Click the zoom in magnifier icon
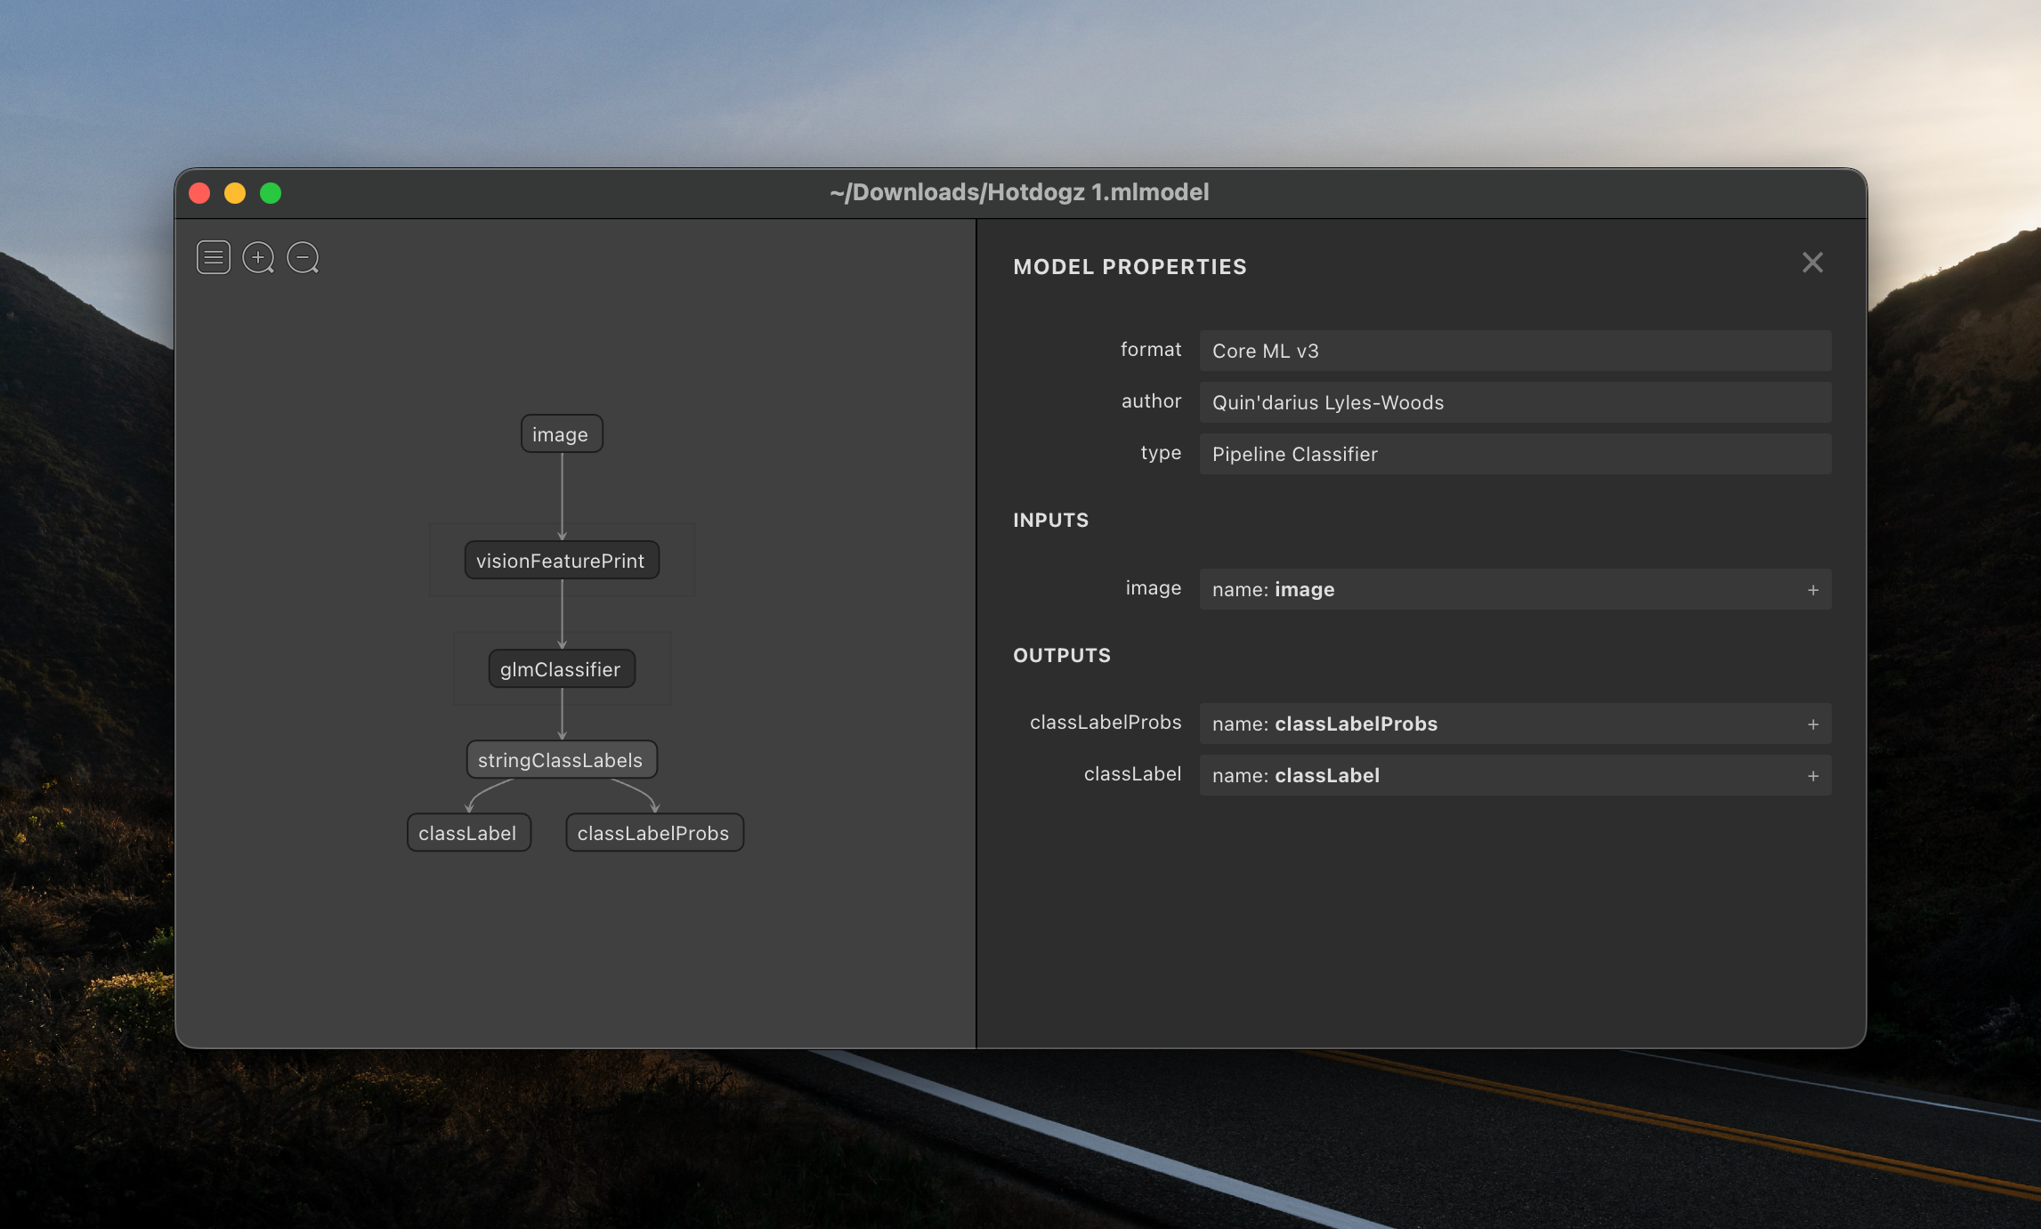The width and height of the screenshot is (2041, 1229). click(258, 258)
